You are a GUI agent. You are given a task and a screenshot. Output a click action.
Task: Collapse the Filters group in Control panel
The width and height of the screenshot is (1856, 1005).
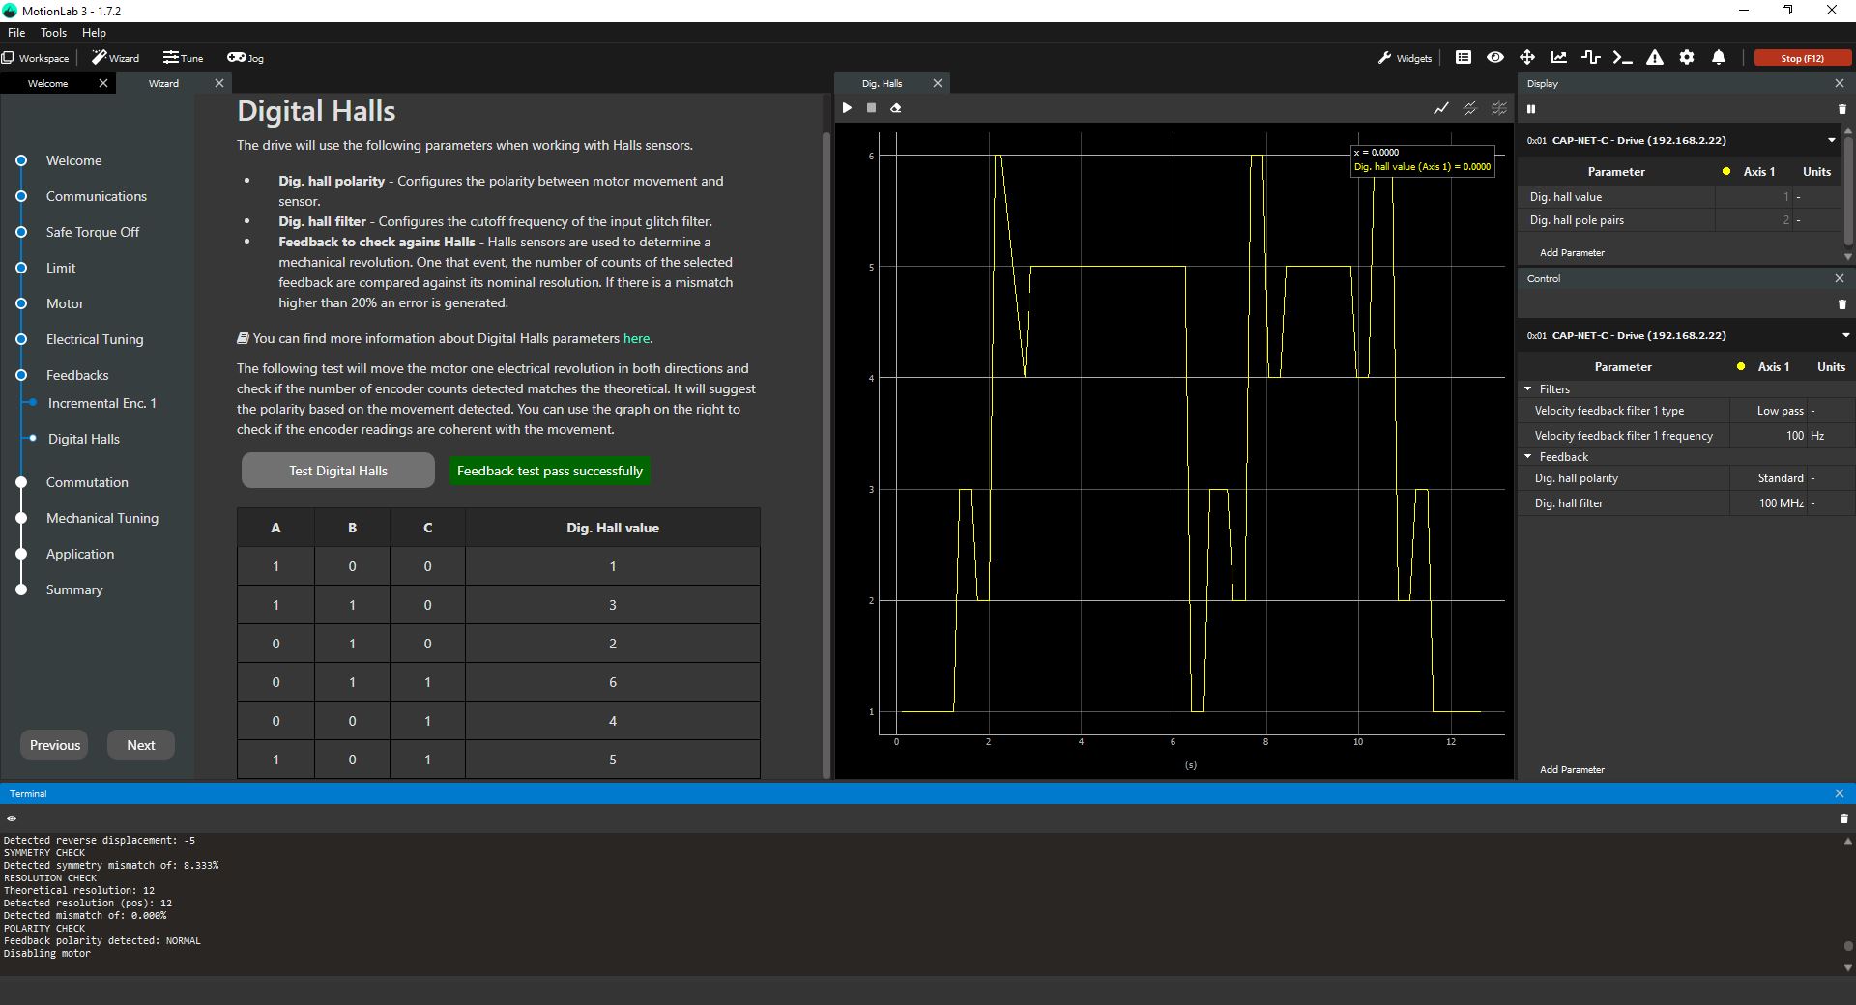point(1528,389)
